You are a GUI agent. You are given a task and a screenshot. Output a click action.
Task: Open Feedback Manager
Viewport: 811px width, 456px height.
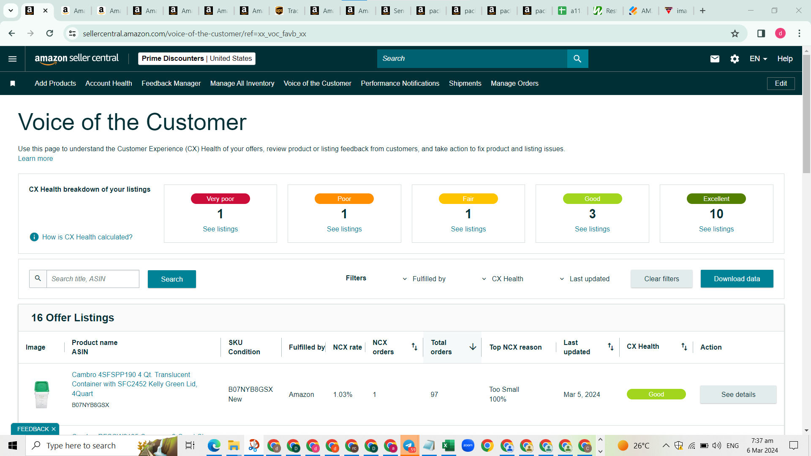[x=171, y=84]
